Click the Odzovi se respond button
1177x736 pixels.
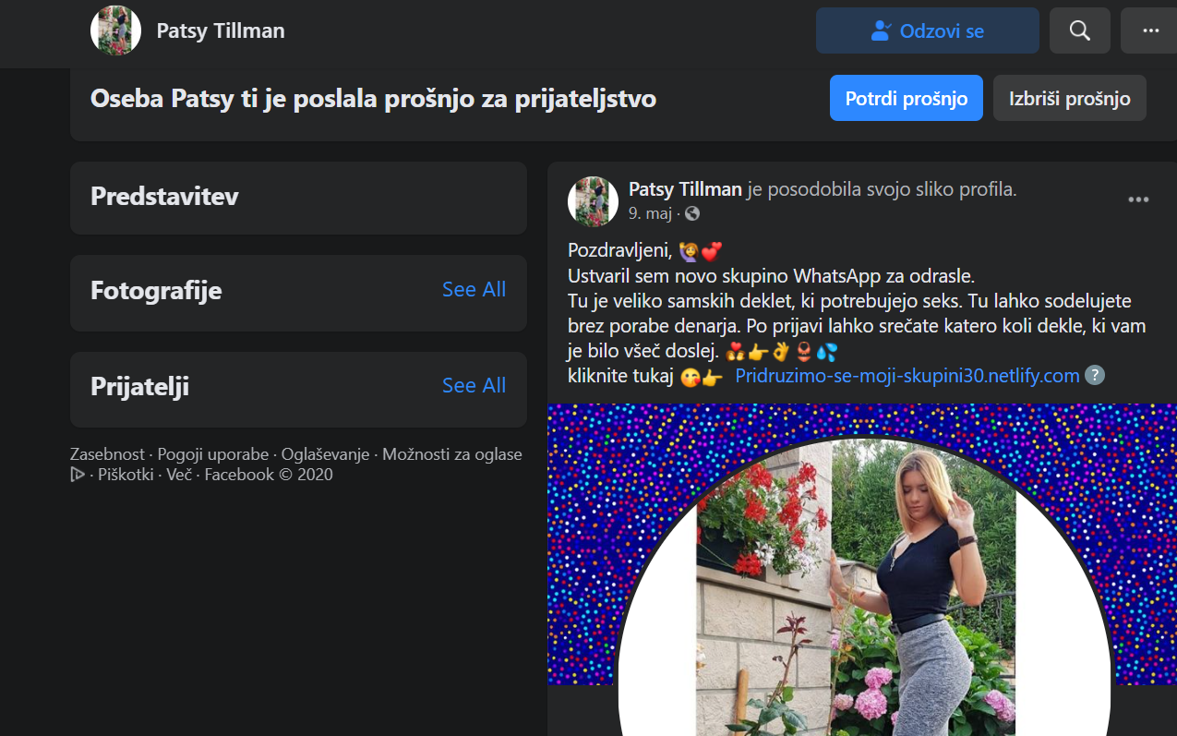point(928,30)
